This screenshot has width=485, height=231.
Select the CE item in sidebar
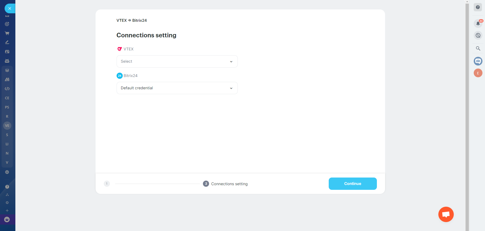(7, 98)
